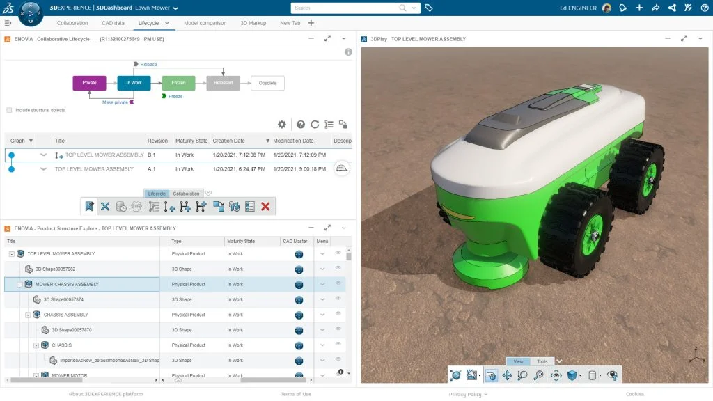Enable the Include structural objects checkbox

[x=10, y=109]
